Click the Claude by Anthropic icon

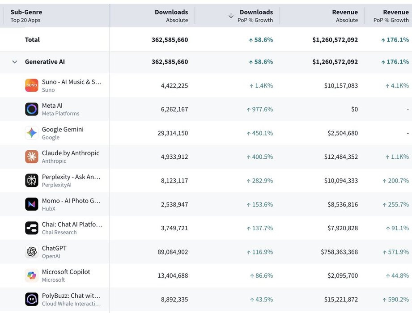click(32, 156)
